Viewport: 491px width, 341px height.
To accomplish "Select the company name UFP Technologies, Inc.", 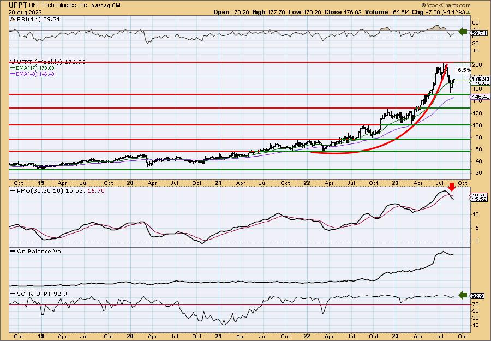I will coord(59,5).
